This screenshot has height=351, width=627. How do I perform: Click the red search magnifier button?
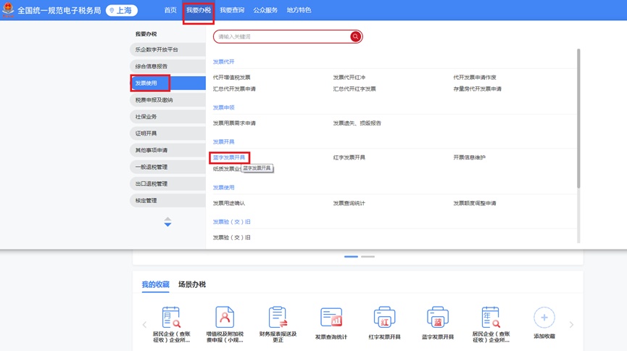tap(355, 36)
